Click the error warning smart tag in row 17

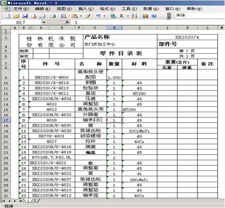point(98,120)
